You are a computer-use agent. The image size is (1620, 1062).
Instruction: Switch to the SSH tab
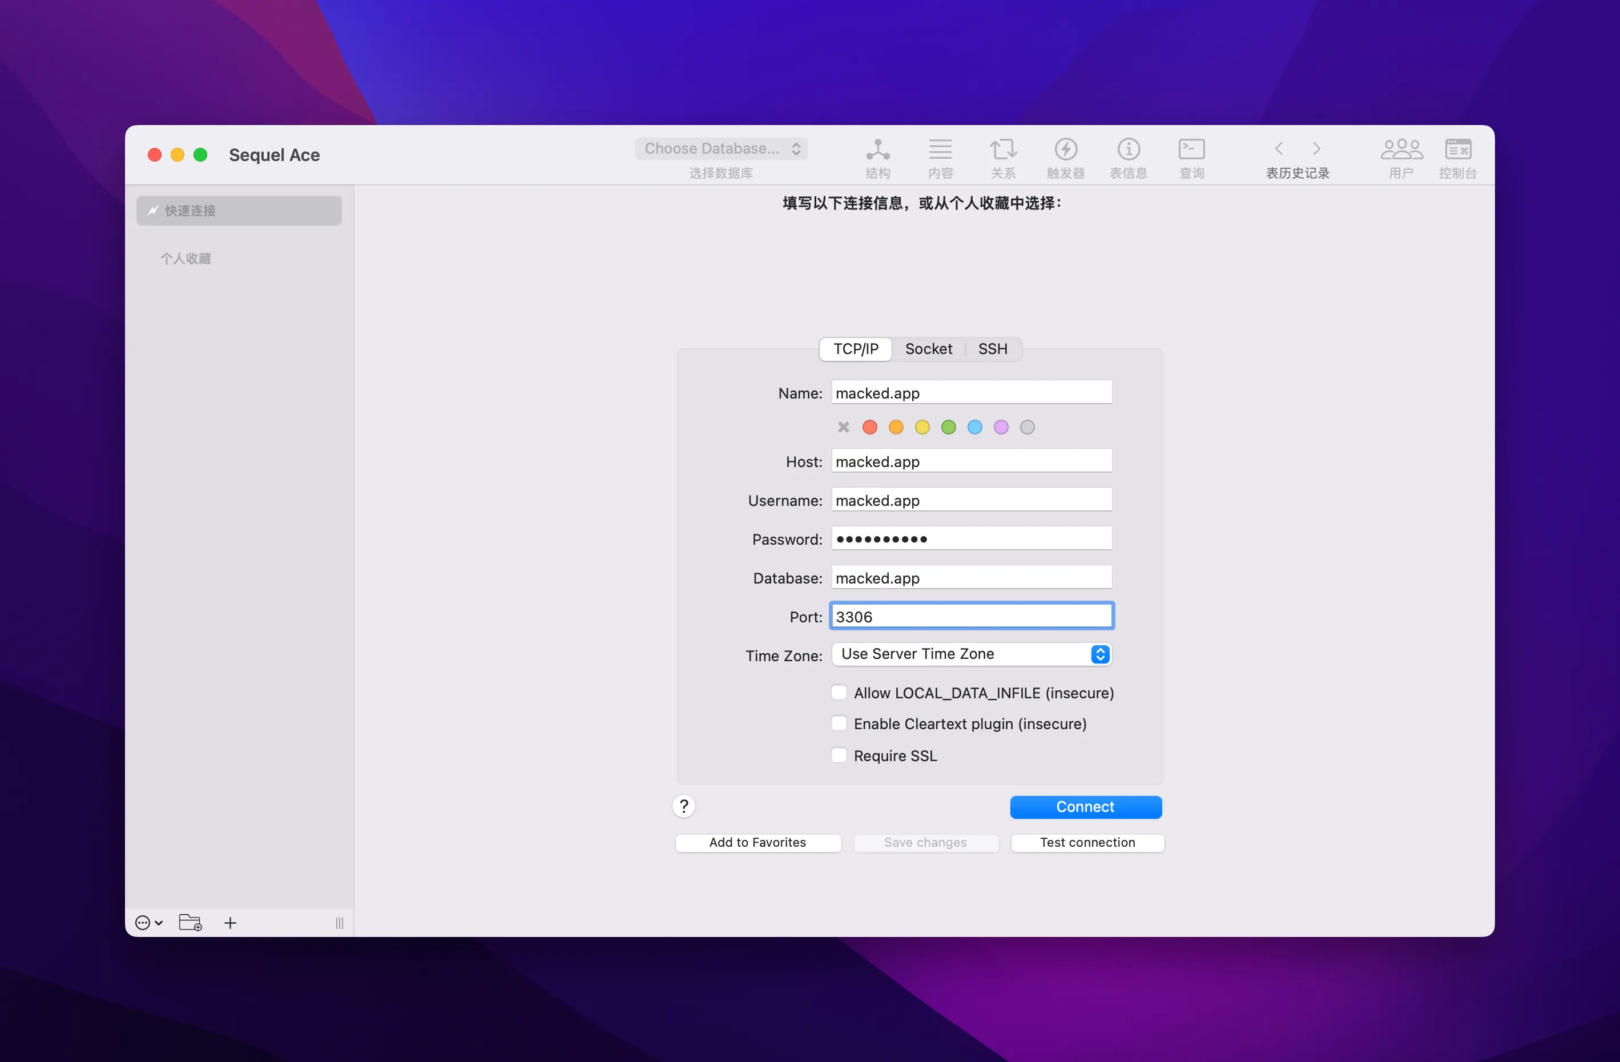pyautogui.click(x=993, y=348)
